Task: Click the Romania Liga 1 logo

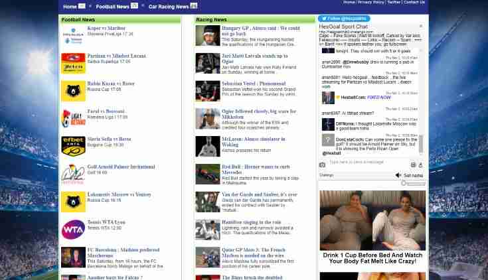Action: click(x=73, y=119)
